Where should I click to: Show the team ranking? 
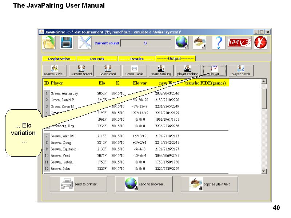161,70
